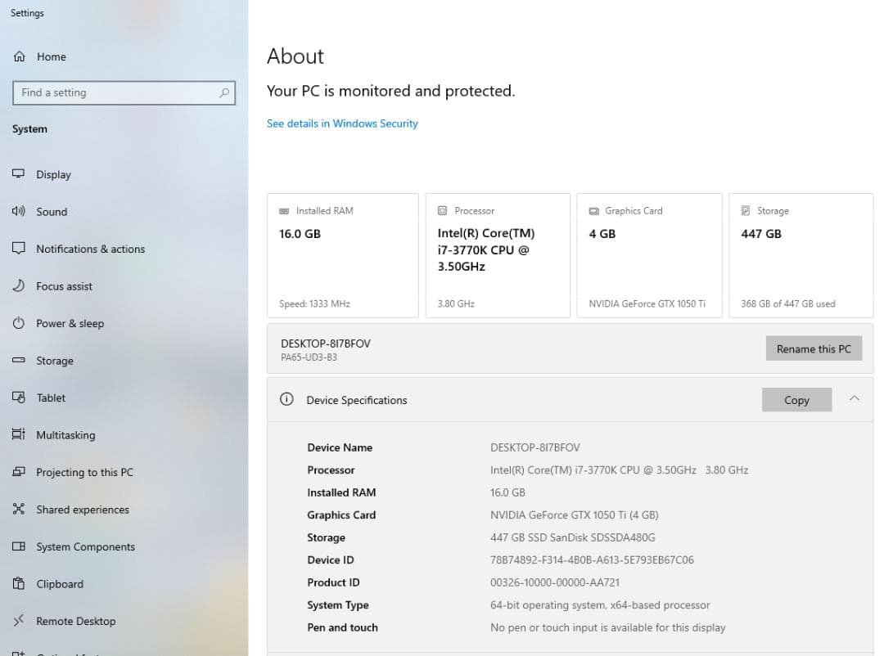
Task: Click the Home icon in sidebar
Action: click(x=19, y=56)
